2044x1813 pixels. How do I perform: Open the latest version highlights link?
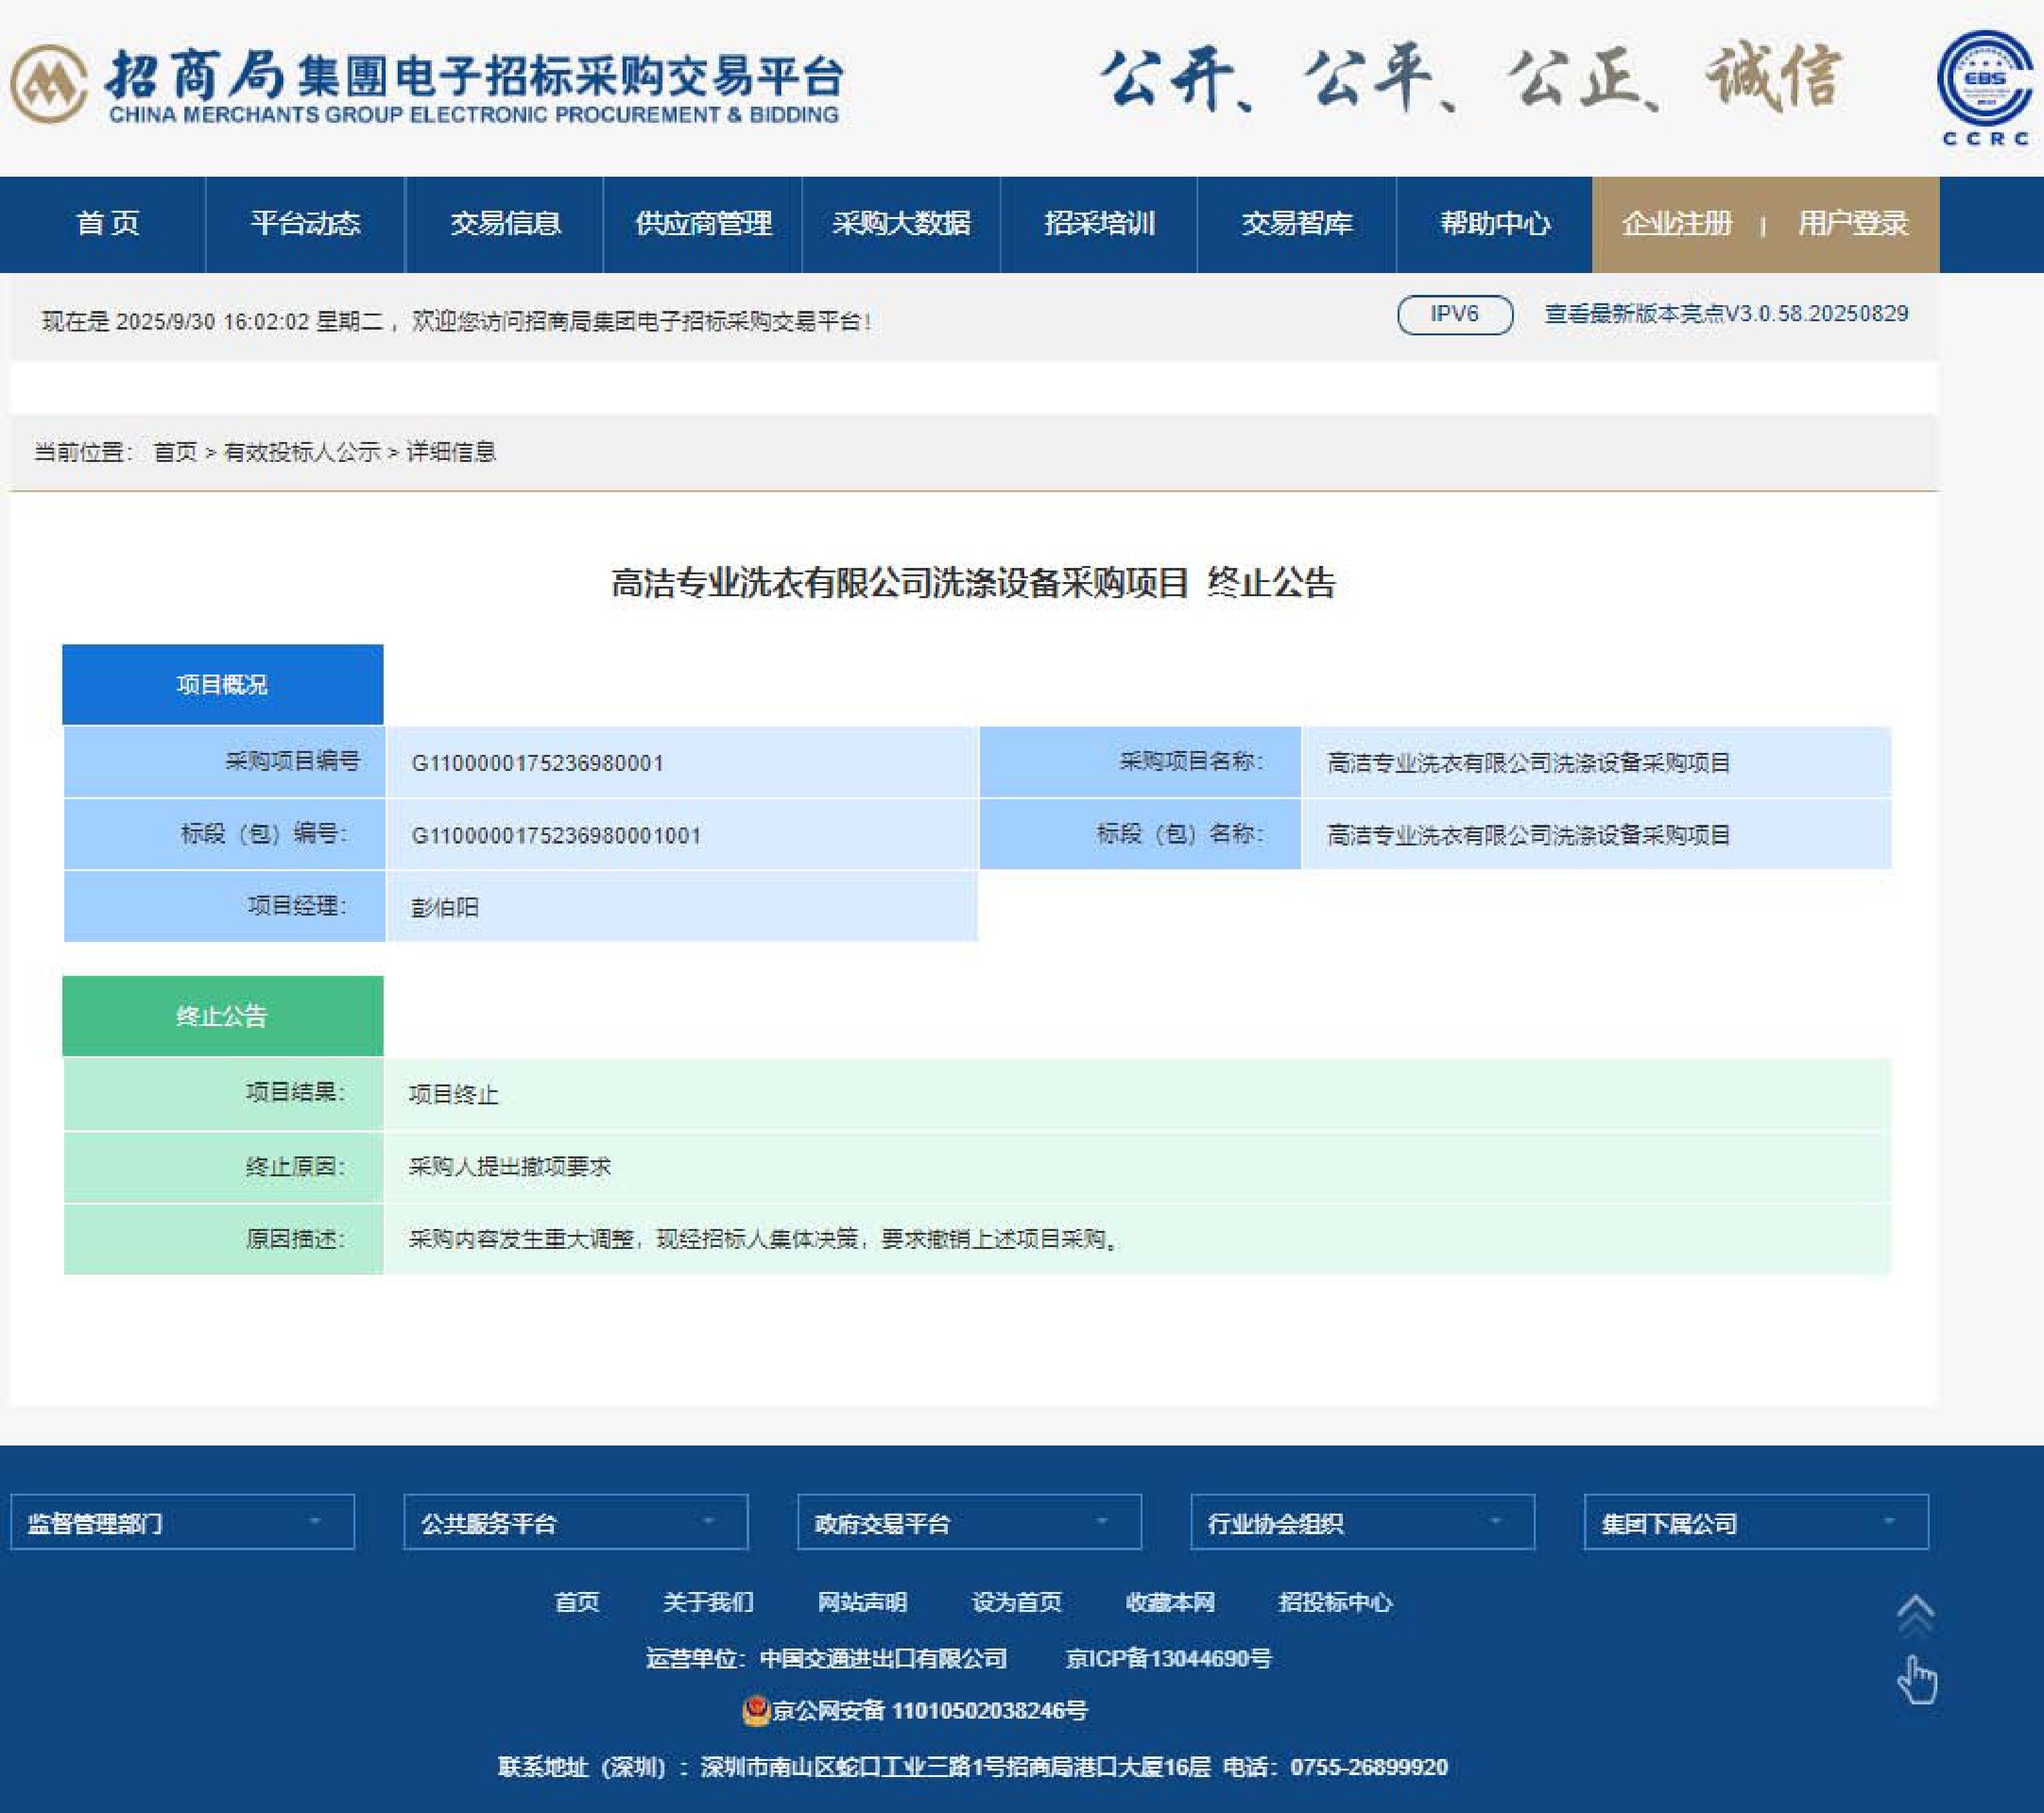click(1726, 314)
